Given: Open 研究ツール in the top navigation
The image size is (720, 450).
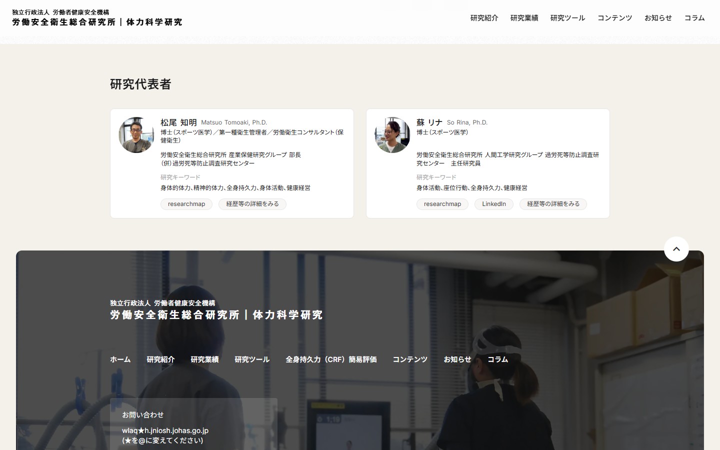Looking at the screenshot, I should tap(567, 18).
